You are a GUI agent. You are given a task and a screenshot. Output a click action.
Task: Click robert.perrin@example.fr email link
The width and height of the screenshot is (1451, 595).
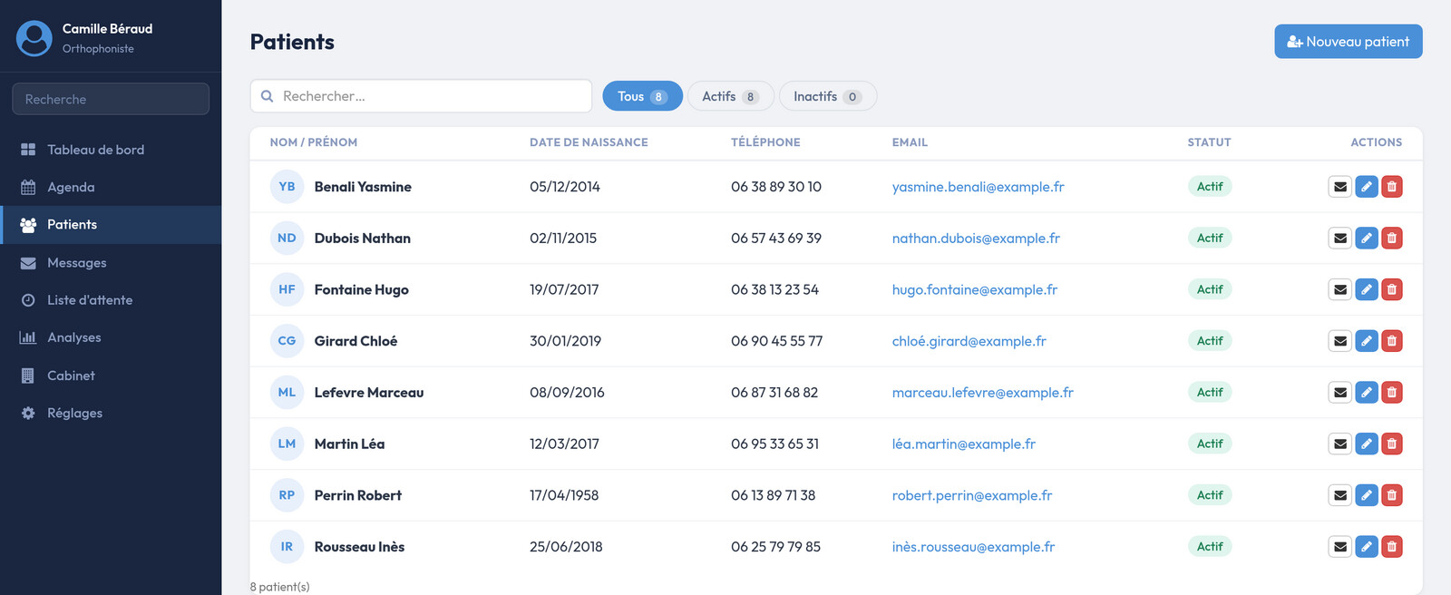tap(972, 495)
